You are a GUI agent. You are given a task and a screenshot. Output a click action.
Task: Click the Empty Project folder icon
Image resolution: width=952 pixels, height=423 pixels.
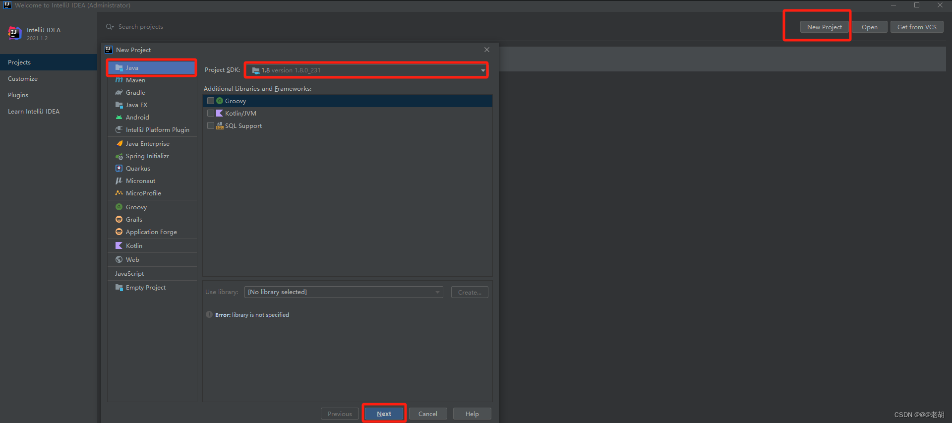(x=119, y=287)
